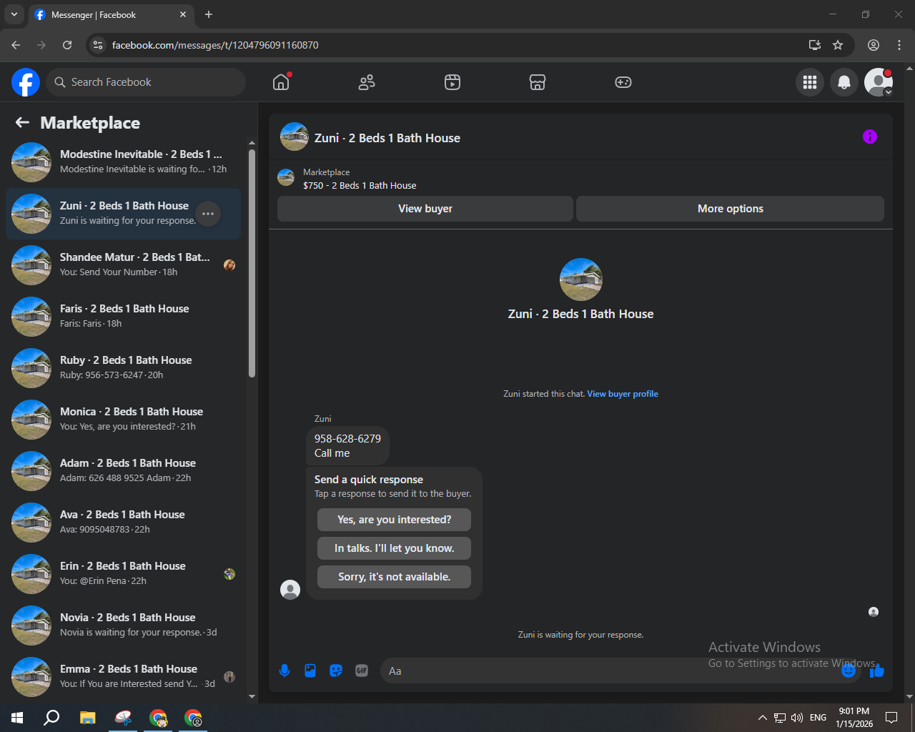Attach a file using the photo icon
Screen dimensions: 915x732
[x=310, y=671]
